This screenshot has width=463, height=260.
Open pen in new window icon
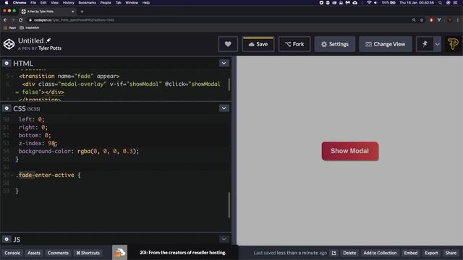[334, 253]
